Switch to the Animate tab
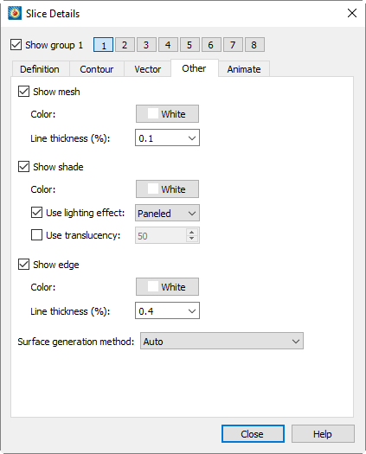This screenshot has width=366, height=454. pos(244,69)
